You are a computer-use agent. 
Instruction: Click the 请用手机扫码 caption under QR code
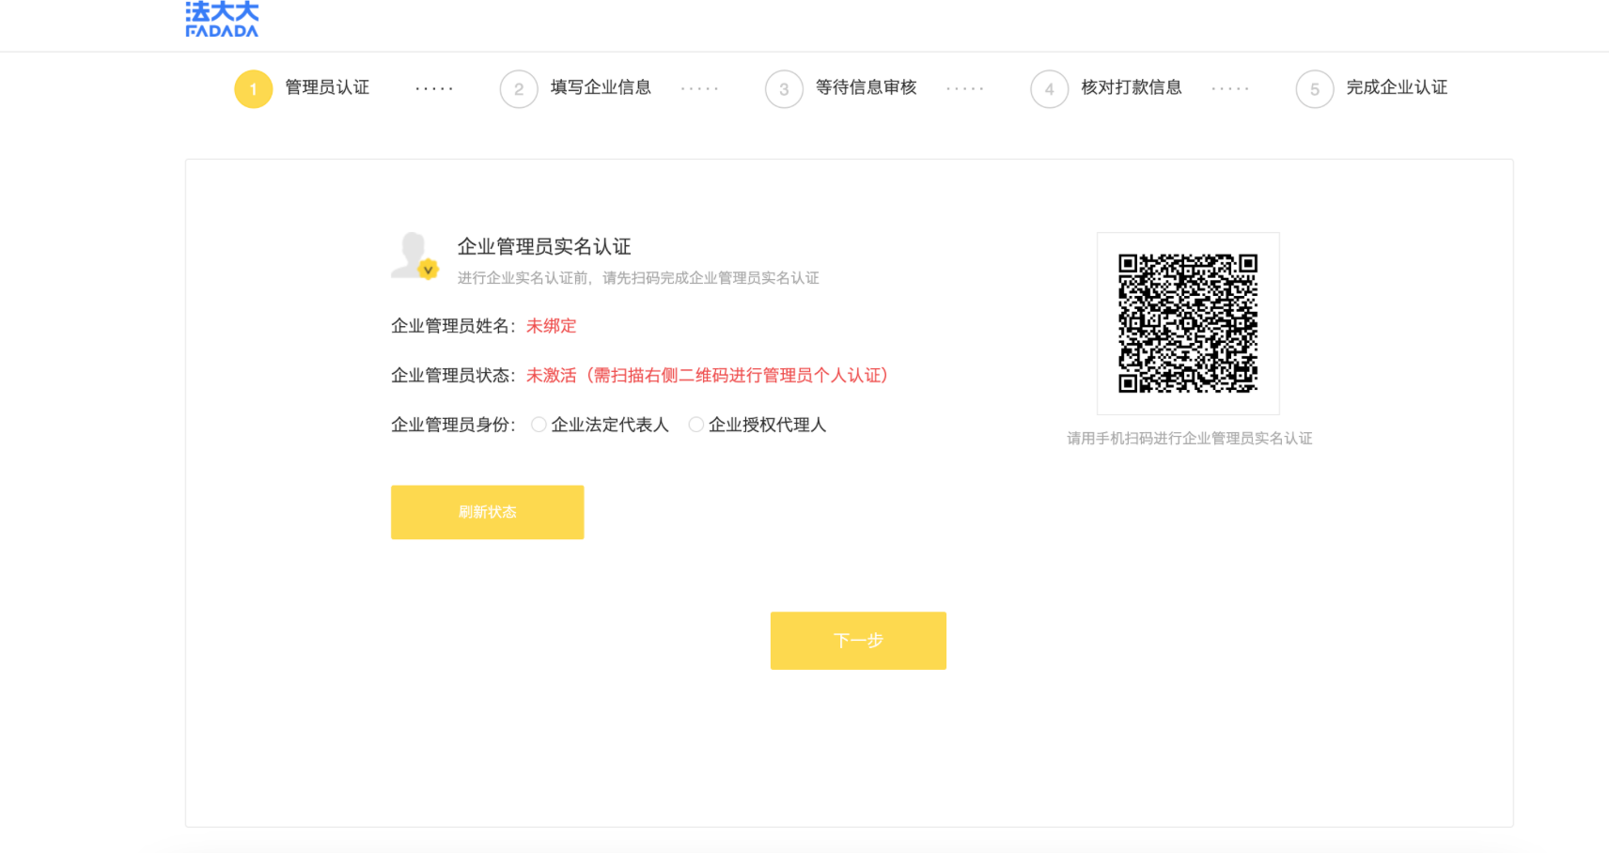(x=1189, y=439)
